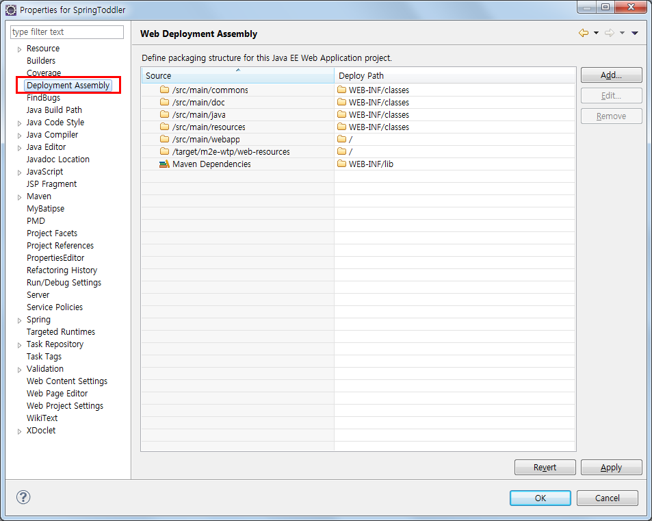
Task: Click the Eclipse icon in the title bar
Action: pos(11,10)
